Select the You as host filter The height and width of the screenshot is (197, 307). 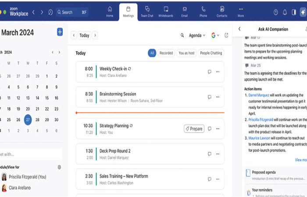[x=186, y=53]
